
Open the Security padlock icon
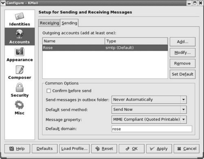(x=20, y=87)
